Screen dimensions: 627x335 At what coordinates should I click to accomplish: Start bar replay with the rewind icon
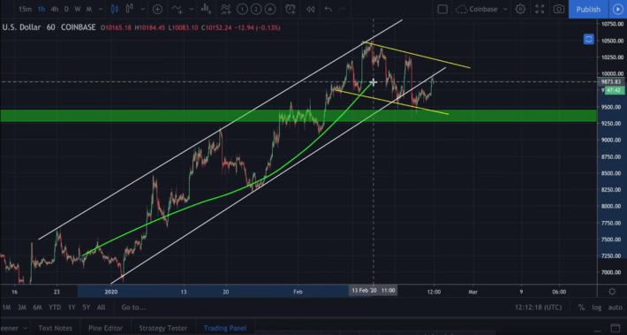(x=310, y=9)
